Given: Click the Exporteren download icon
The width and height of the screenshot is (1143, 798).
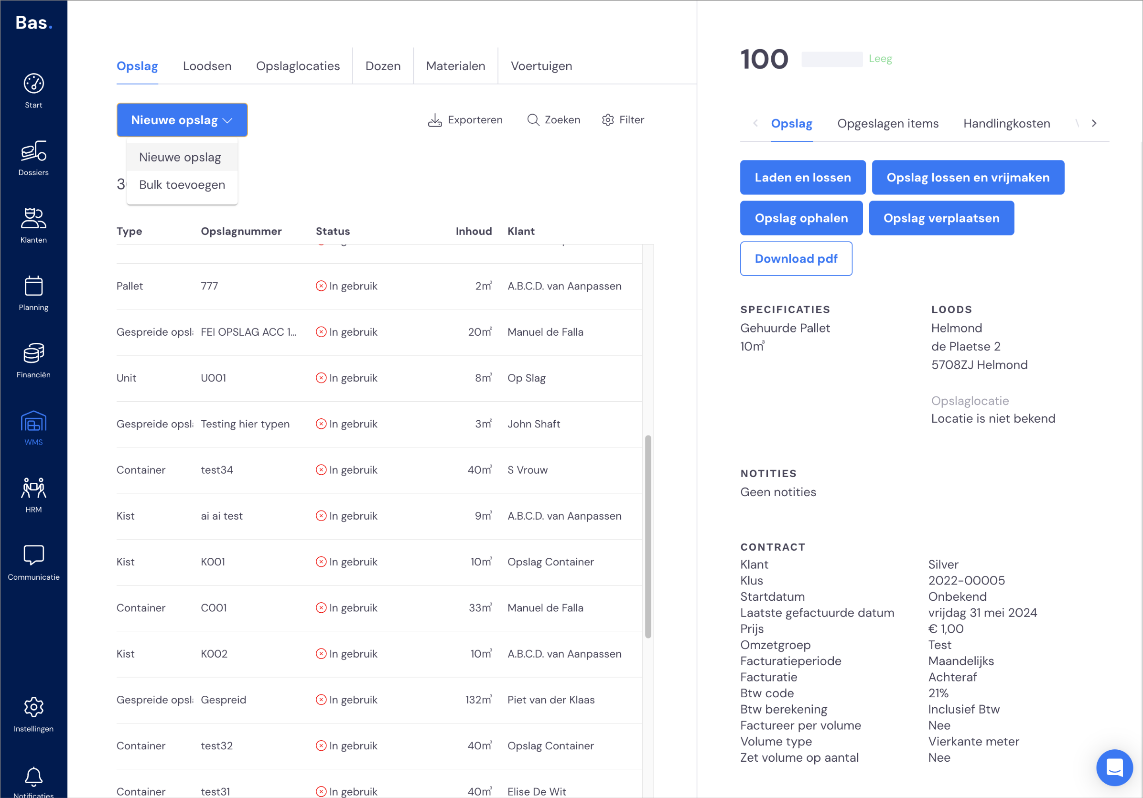Looking at the screenshot, I should (435, 120).
